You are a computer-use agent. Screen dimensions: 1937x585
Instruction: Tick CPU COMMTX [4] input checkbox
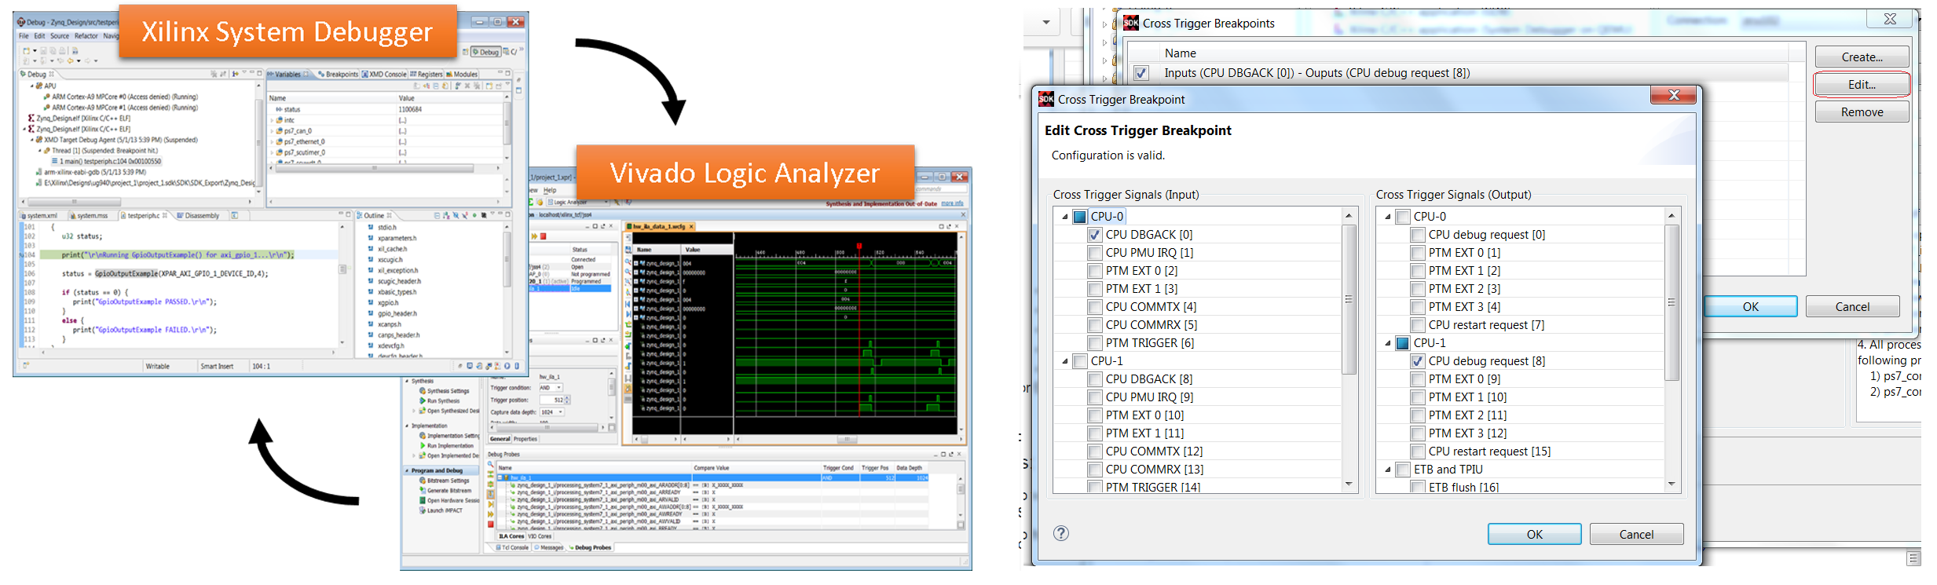click(x=1095, y=307)
